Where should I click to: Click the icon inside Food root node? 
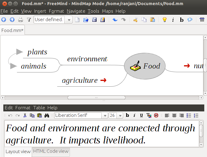(136, 66)
